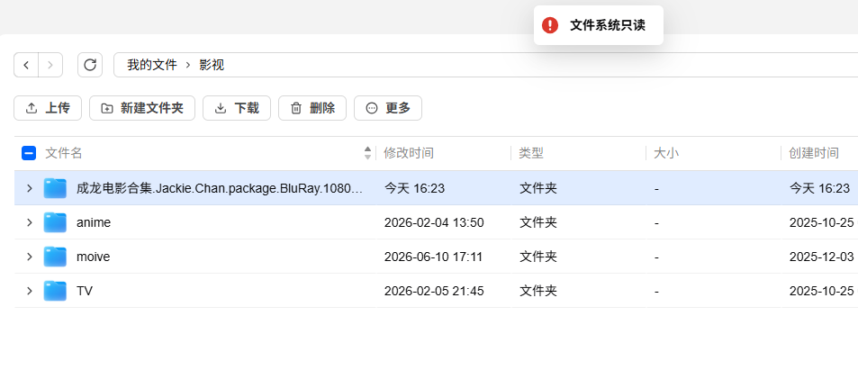
Task: Open the 更多 more options menu
Action: tap(388, 108)
